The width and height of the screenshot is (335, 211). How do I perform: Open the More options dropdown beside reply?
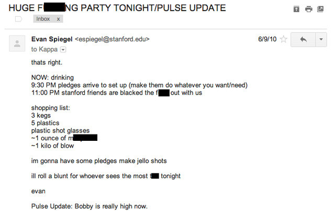pos(320,40)
